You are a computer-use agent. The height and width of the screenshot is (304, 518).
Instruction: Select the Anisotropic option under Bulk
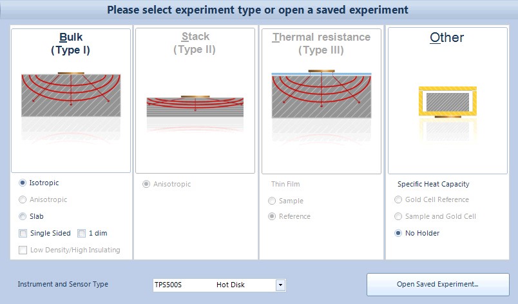click(23, 200)
